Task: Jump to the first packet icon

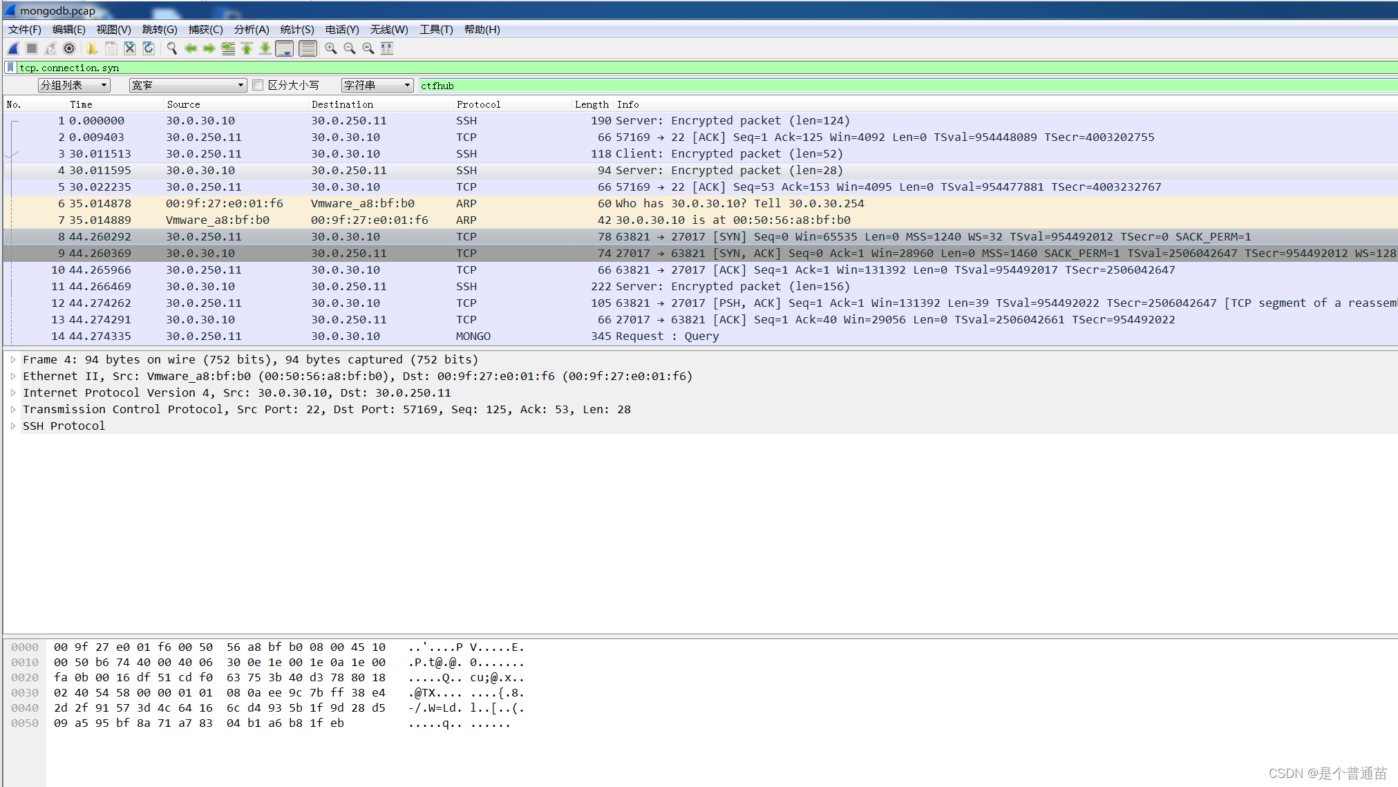Action: point(247,48)
